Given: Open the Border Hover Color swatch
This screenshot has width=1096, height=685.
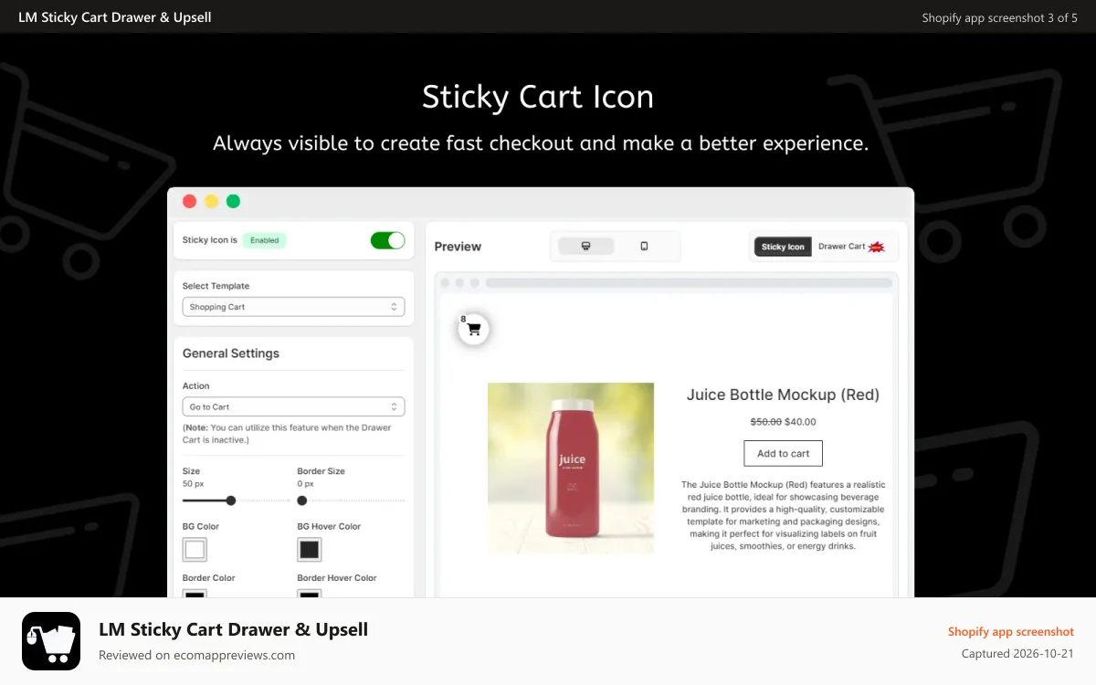Looking at the screenshot, I should pos(310,594).
